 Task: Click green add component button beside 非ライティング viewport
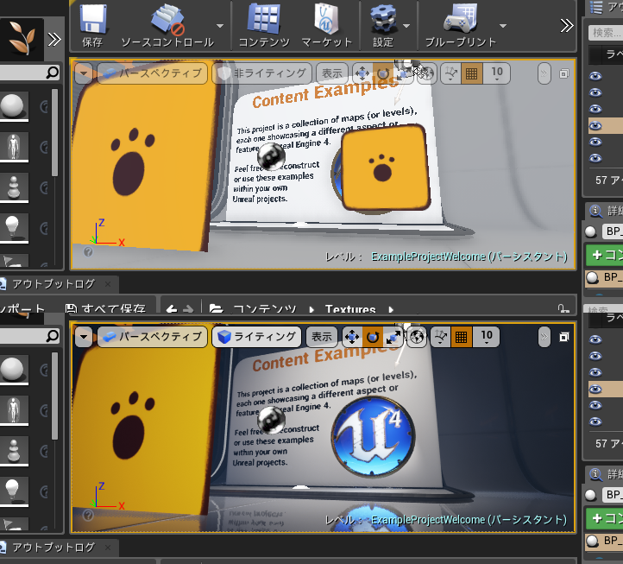(x=604, y=255)
